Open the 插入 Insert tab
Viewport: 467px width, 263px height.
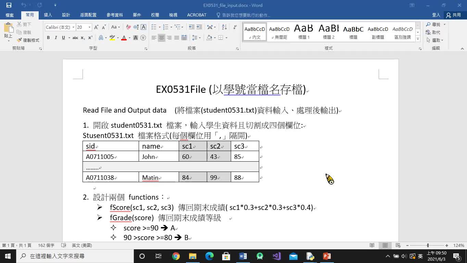point(48,15)
